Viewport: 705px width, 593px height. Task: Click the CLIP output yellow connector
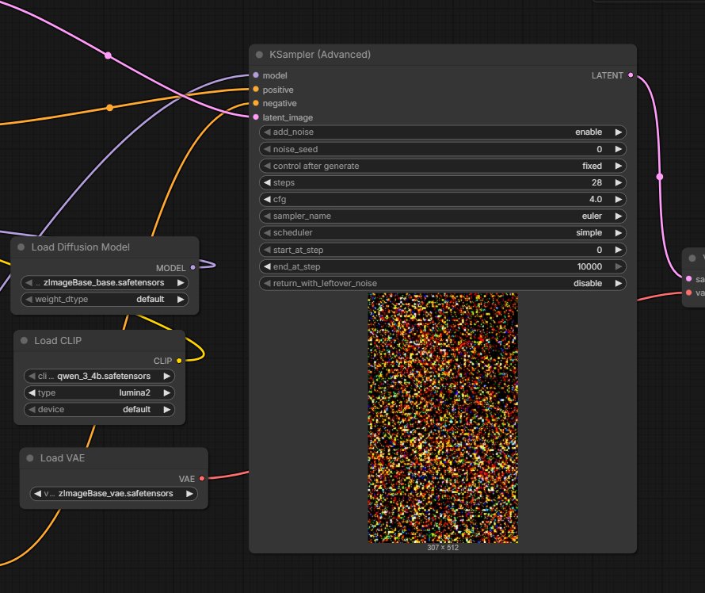(179, 361)
